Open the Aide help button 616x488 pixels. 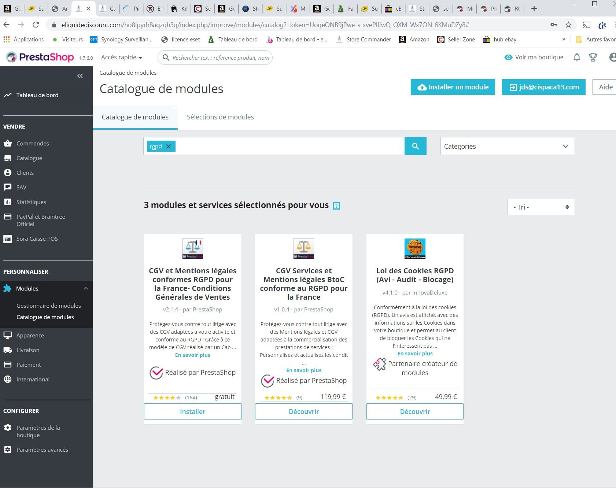click(605, 87)
